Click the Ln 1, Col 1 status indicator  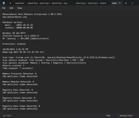[7, 116]
